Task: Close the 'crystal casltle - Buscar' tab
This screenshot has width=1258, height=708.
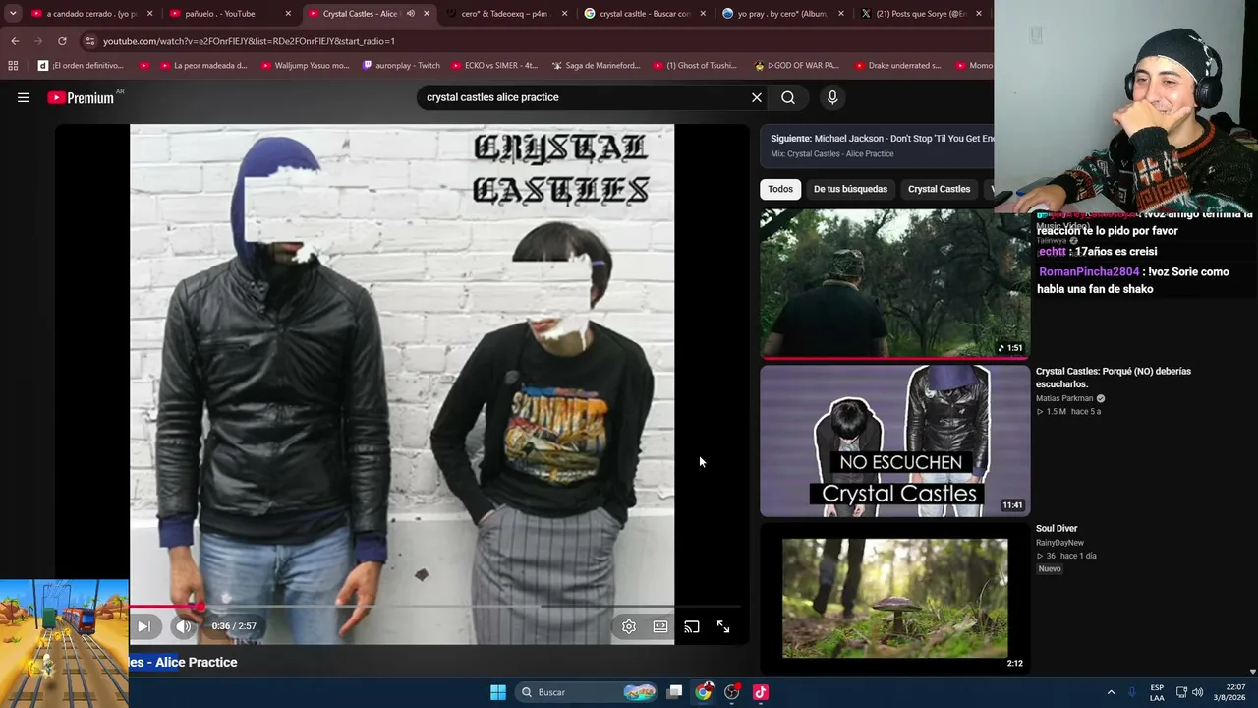Action: [703, 14]
